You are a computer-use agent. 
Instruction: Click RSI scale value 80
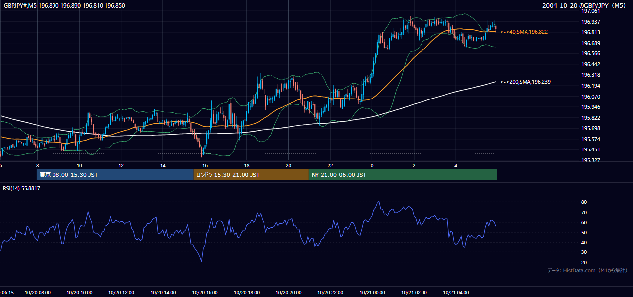pos(584,202)
